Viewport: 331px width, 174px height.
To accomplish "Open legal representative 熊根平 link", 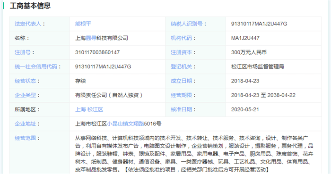I will [83, 24].
